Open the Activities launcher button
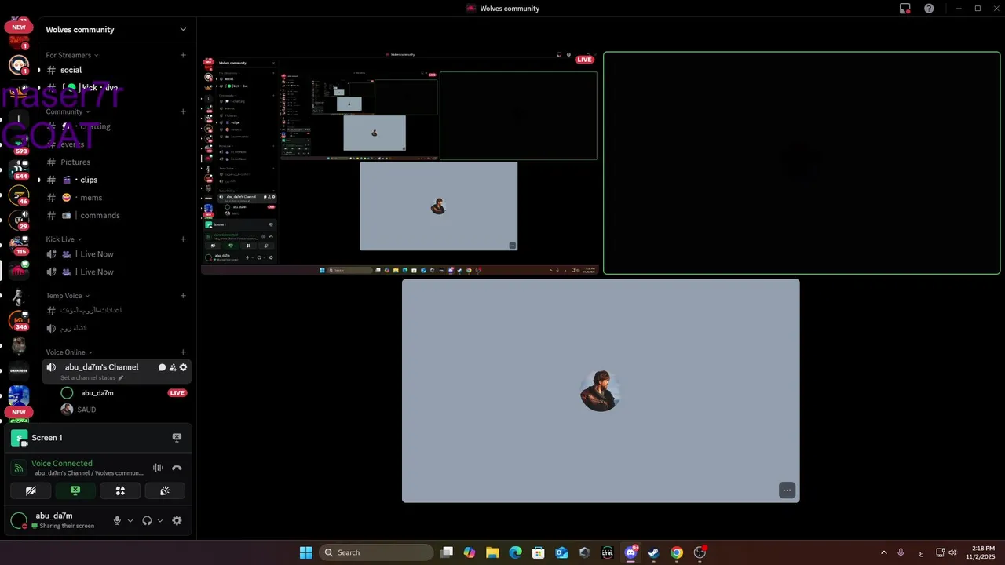 coord(120,490)
